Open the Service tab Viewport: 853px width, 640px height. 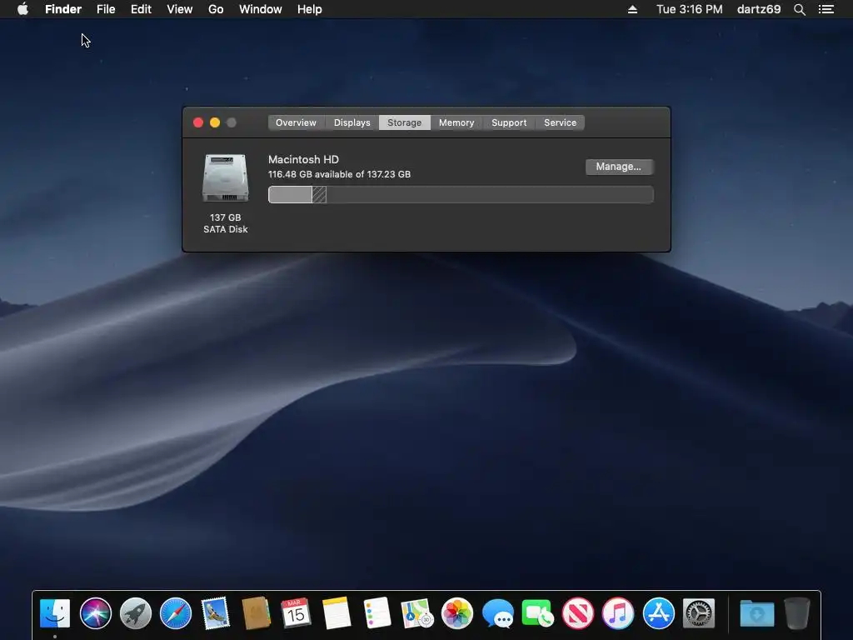[x=560, y=122]
